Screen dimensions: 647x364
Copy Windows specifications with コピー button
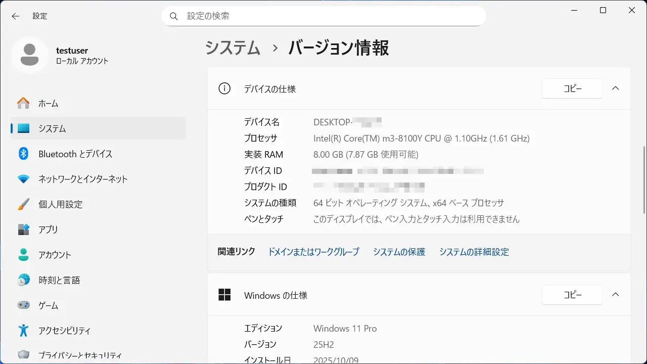coord(572,295)
